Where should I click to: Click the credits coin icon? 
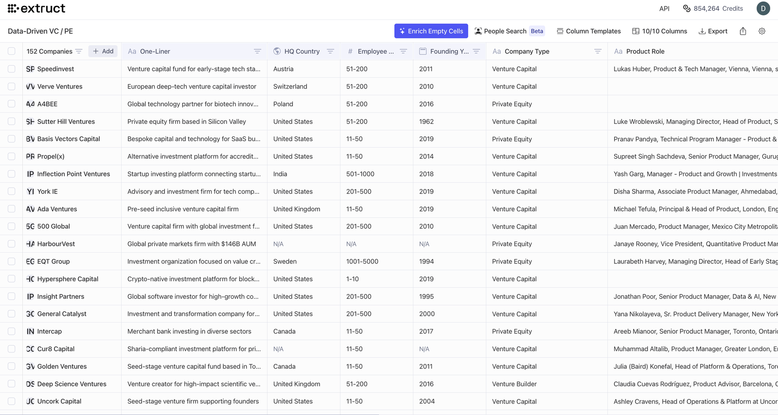[x=687, y=8]
